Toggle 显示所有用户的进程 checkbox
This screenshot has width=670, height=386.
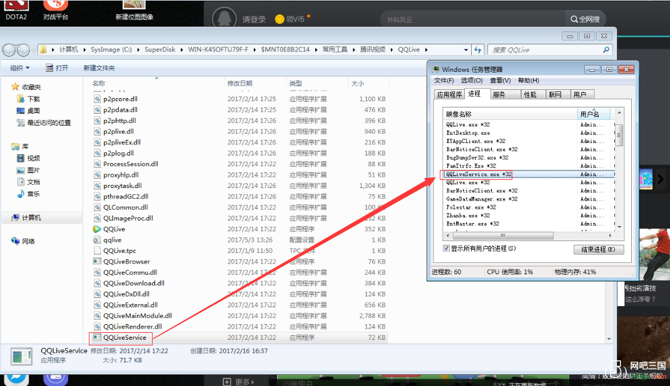coord(447,248)
